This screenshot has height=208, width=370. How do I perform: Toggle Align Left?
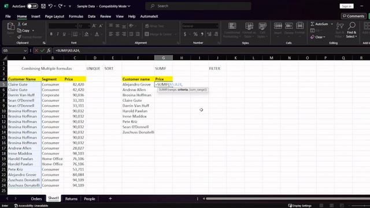click(110, 34)
